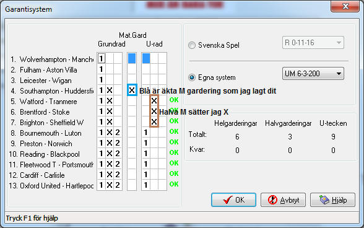364x228 pixels.
Task: Select match row 10. Reading - Blackpool
Action: tap(45, 154)
